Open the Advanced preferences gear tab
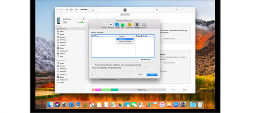Screen dimensions: 255x113 (144, 26)
